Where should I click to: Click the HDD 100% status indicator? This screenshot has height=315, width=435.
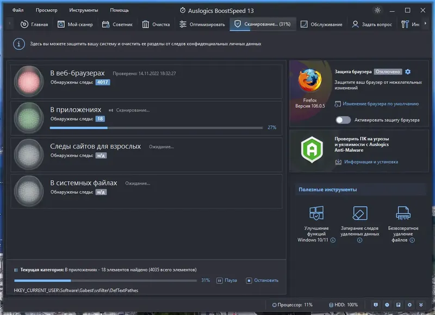tap(344, 305)
